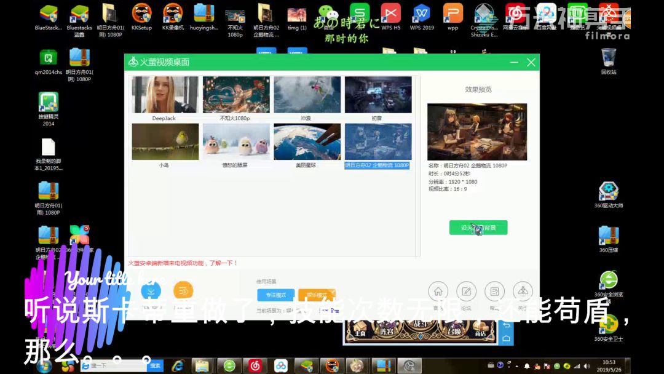664x374 pixels.
Task: Select the DeepJack video thumbnail
Action: tap(164, 95)
